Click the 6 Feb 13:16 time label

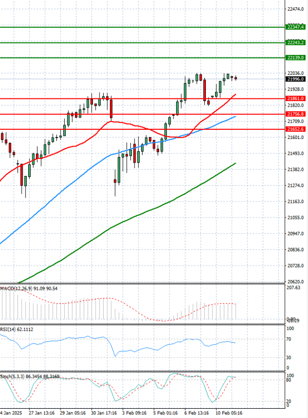[197, 413]
